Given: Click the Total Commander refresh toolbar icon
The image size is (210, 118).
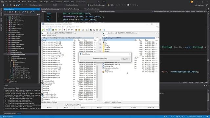Looking at the screenshot, I should click(x=43, y=30).
